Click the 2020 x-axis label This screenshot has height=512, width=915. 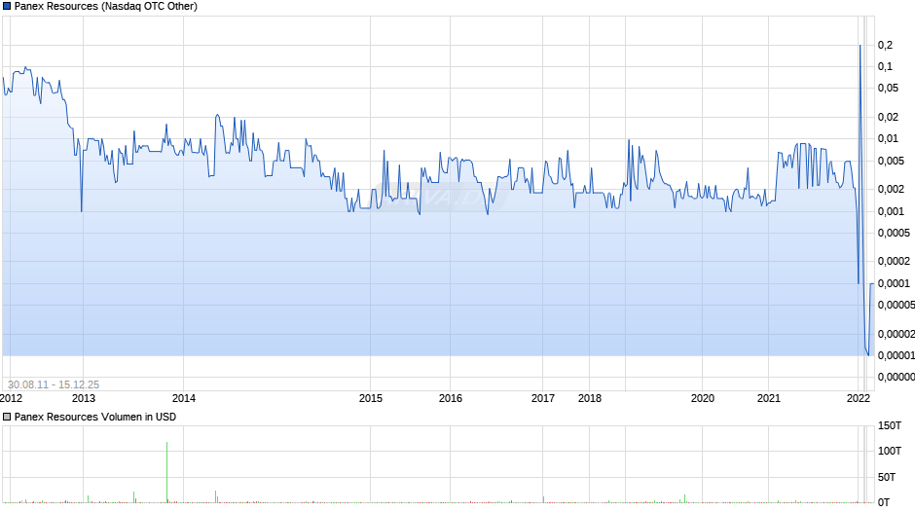click(703, 398)
